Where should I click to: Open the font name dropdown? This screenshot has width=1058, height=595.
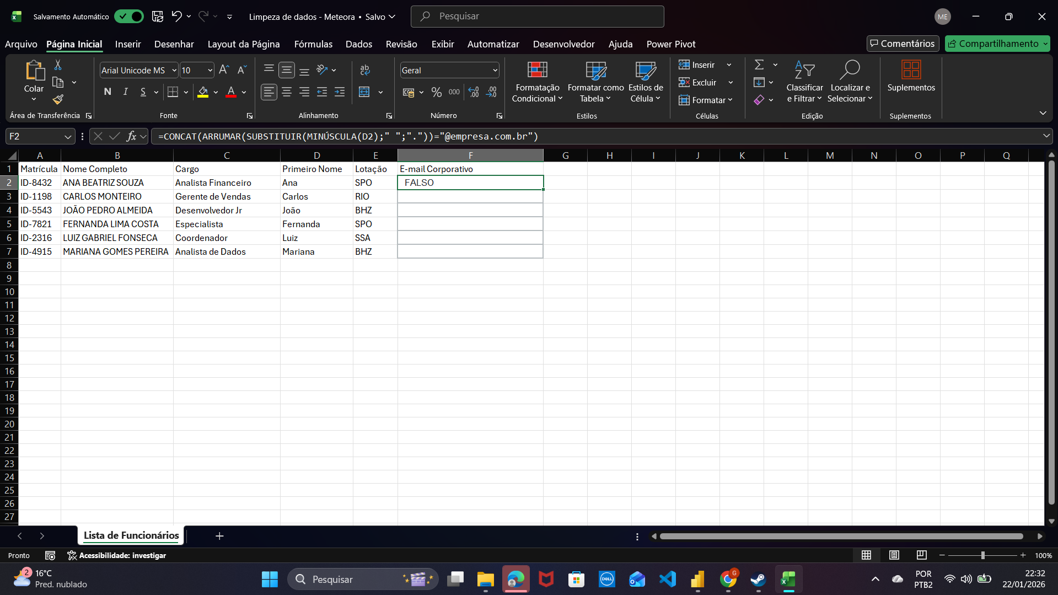174,71
